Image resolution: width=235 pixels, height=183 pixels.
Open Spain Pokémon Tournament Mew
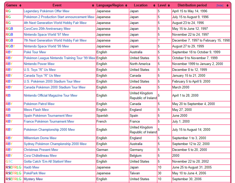48,115
